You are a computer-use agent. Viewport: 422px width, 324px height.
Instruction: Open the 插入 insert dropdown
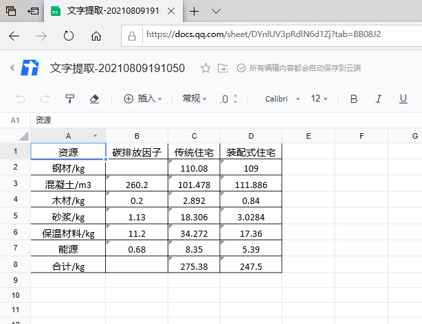coord(142,99)
